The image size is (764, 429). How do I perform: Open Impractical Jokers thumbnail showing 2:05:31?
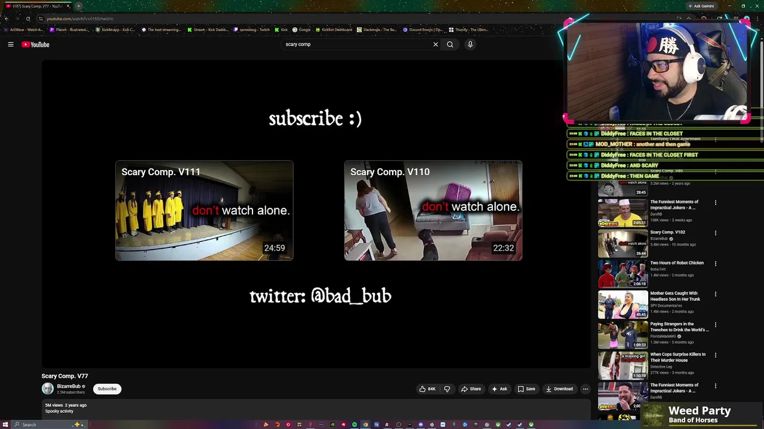click(623, 213)
